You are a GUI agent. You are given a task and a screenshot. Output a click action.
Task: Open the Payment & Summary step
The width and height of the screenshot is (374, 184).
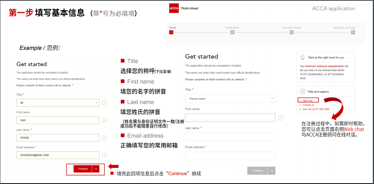pos(353,32)
